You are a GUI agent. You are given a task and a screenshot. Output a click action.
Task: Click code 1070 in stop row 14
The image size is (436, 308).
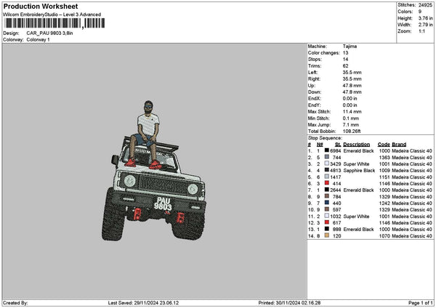pos(384,236)
